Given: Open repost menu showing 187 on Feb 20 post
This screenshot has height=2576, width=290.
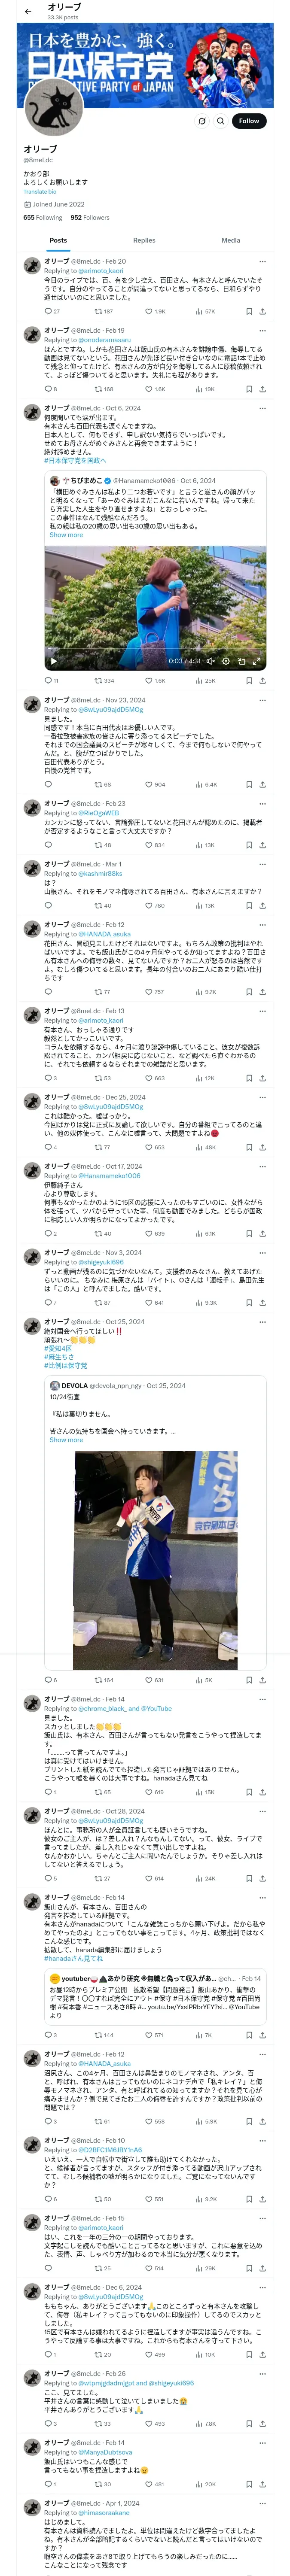Looking at the screenshot, I should tap(103, 311).
